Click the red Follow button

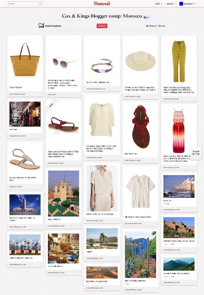[102, 26]
